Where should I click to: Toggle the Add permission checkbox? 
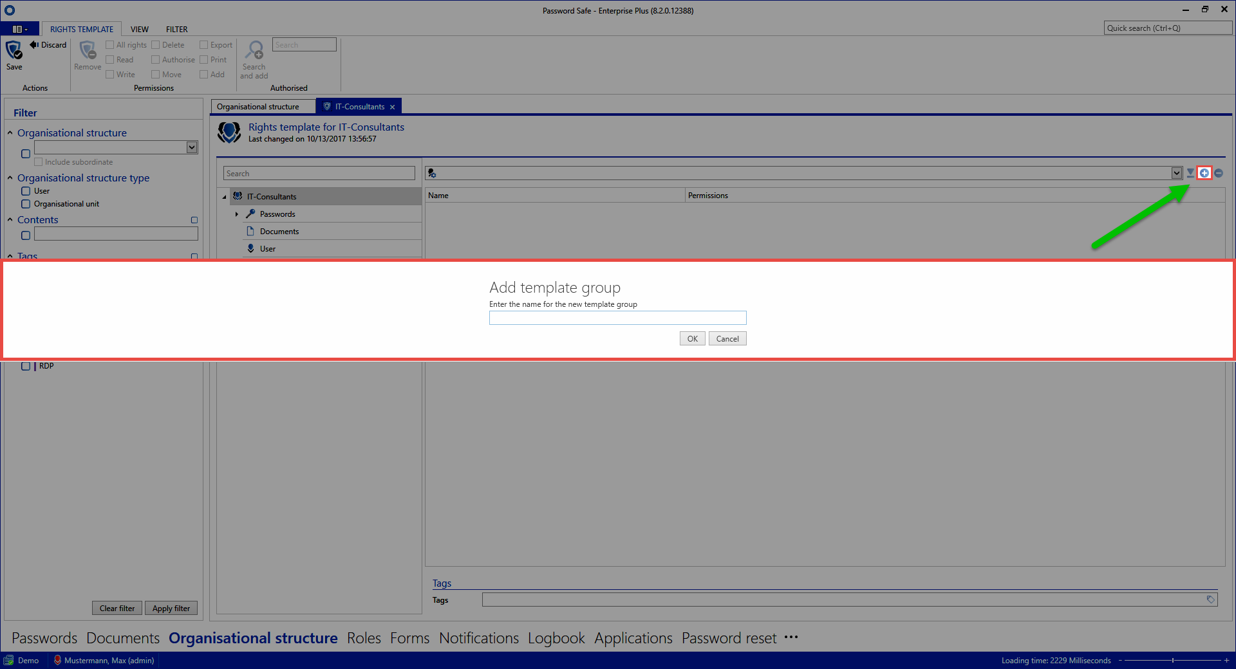[203, 75]
